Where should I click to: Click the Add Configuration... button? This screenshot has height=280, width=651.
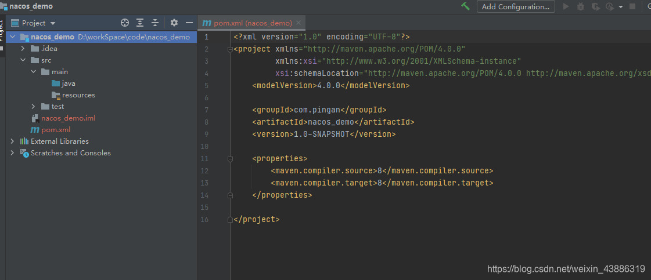pyautogui.click(x=516, y=6)
